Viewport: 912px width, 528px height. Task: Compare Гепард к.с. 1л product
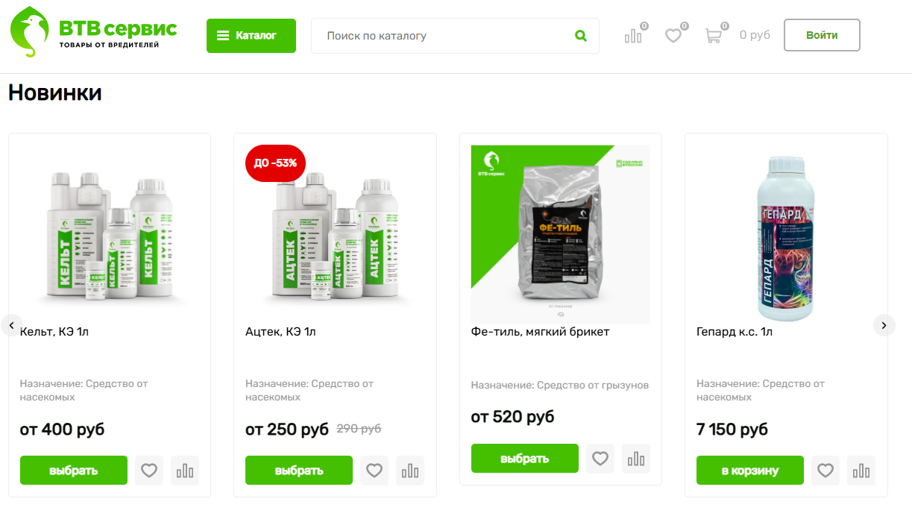(x=861, y=471)
